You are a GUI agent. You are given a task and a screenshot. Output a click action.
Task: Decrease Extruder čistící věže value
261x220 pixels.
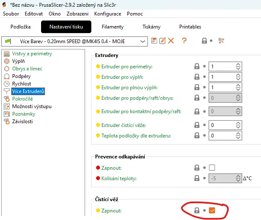[x=238, y=127]
